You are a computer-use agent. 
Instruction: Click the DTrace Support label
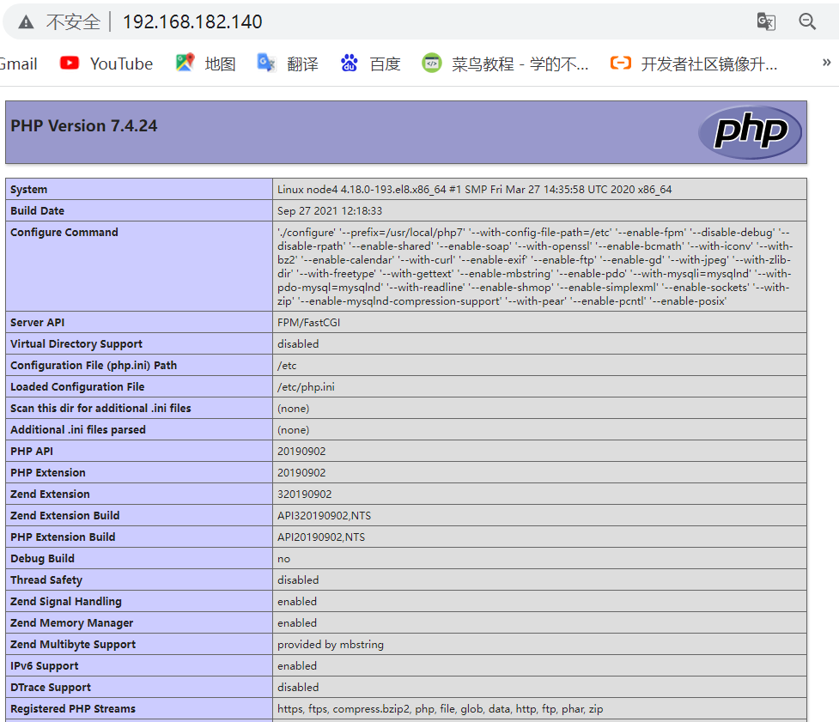(x=51, y=687)
